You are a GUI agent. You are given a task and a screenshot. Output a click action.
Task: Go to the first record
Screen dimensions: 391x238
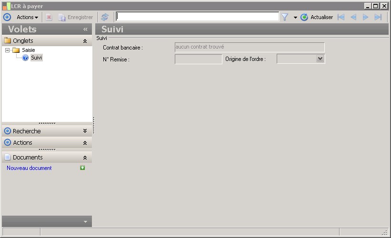(x=341, y=17)
